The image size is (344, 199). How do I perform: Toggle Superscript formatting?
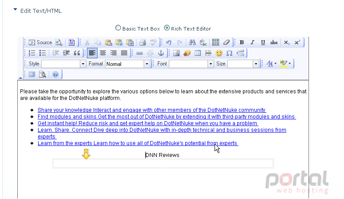[297, 42]
